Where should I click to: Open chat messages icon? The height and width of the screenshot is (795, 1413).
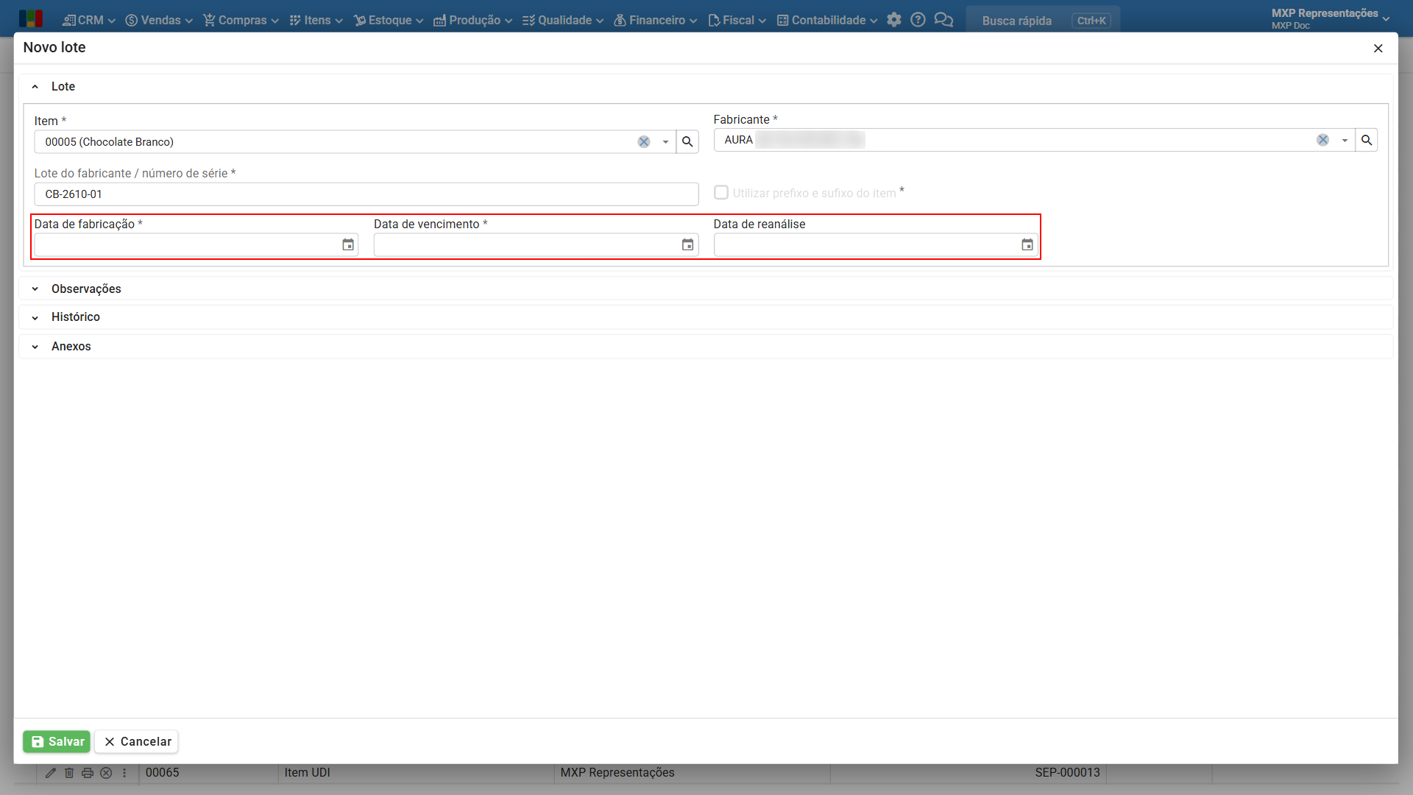pos(943,20)
